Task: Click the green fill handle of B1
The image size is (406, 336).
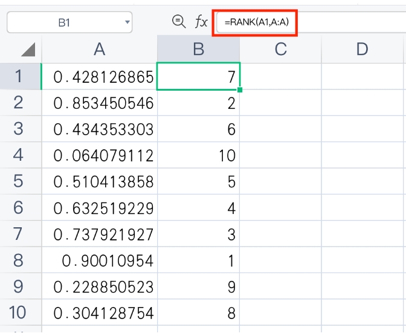Action: pyautogui.click(x=240, y=90)
